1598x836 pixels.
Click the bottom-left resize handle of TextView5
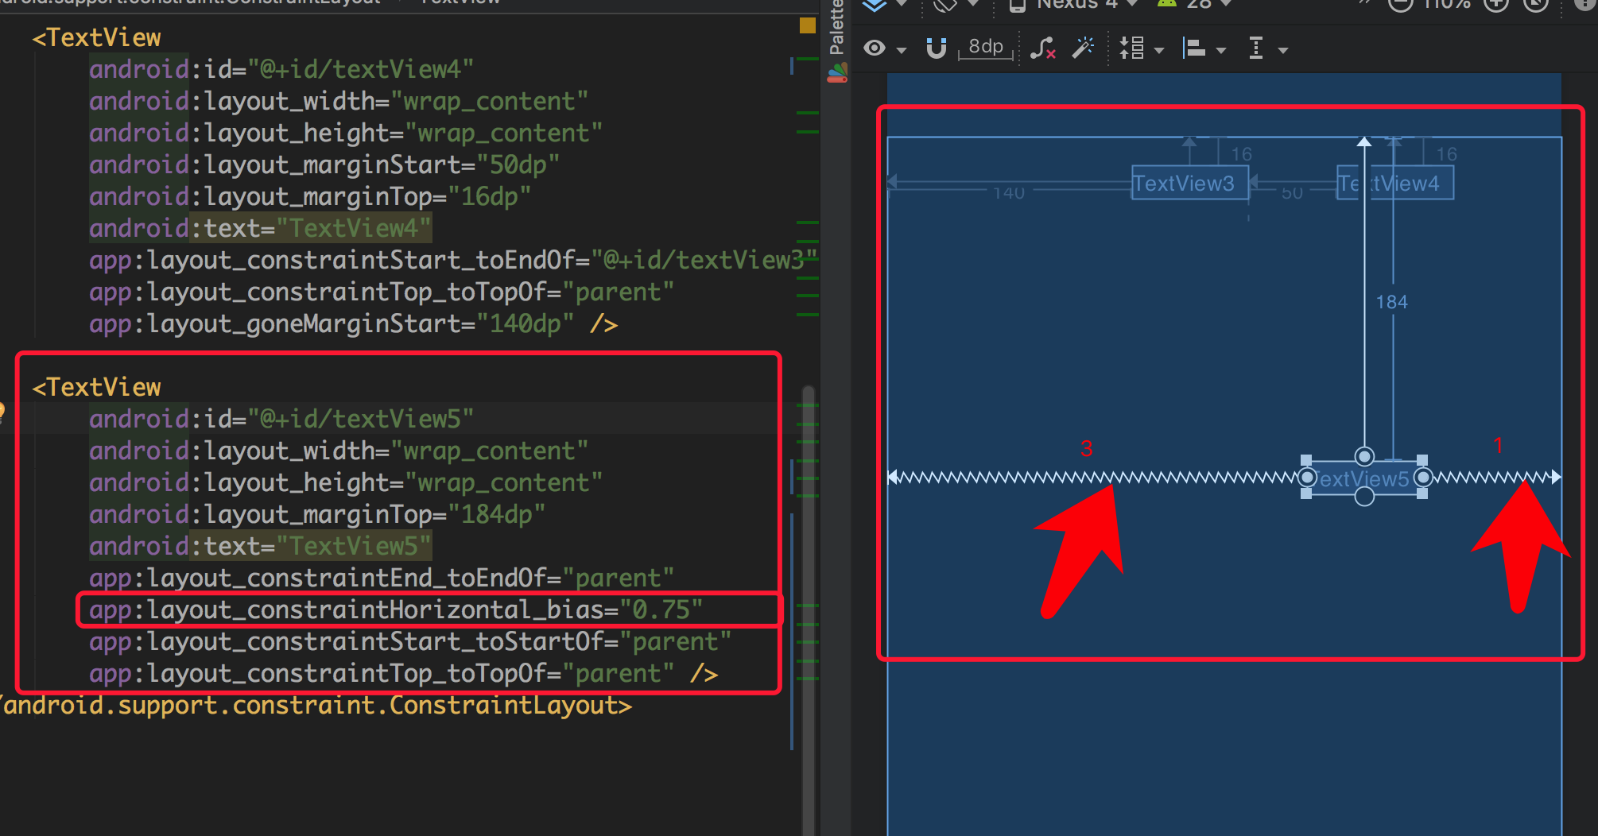point(1306,494)
